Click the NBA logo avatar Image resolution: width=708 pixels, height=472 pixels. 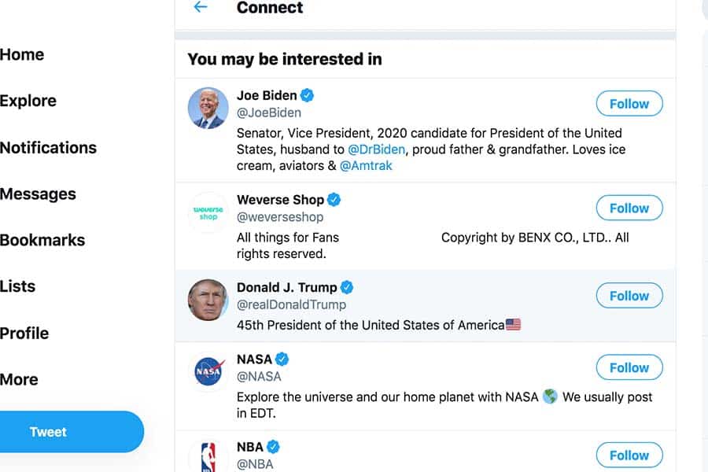coord(207,457)
